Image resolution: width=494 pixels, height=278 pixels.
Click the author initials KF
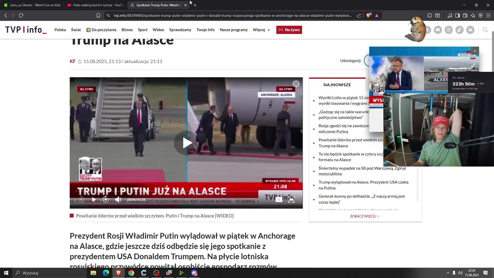point(73,61)
